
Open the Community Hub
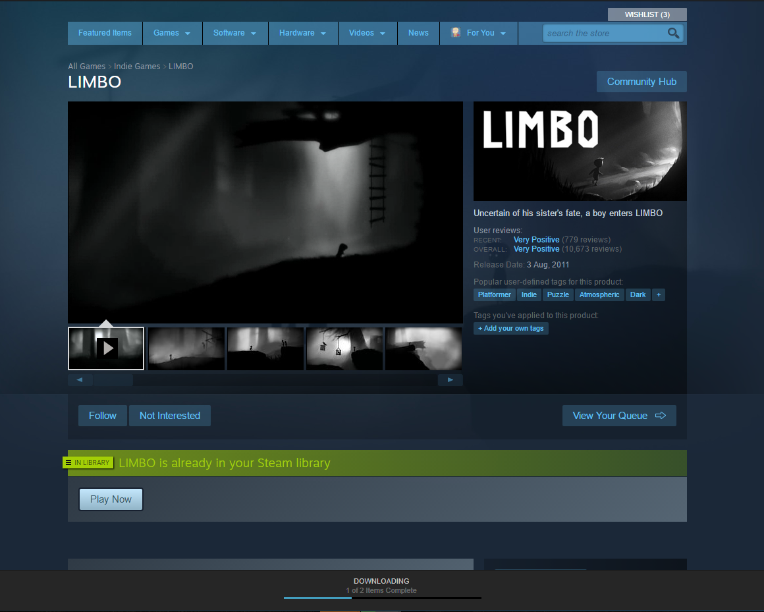click(641, 82)
